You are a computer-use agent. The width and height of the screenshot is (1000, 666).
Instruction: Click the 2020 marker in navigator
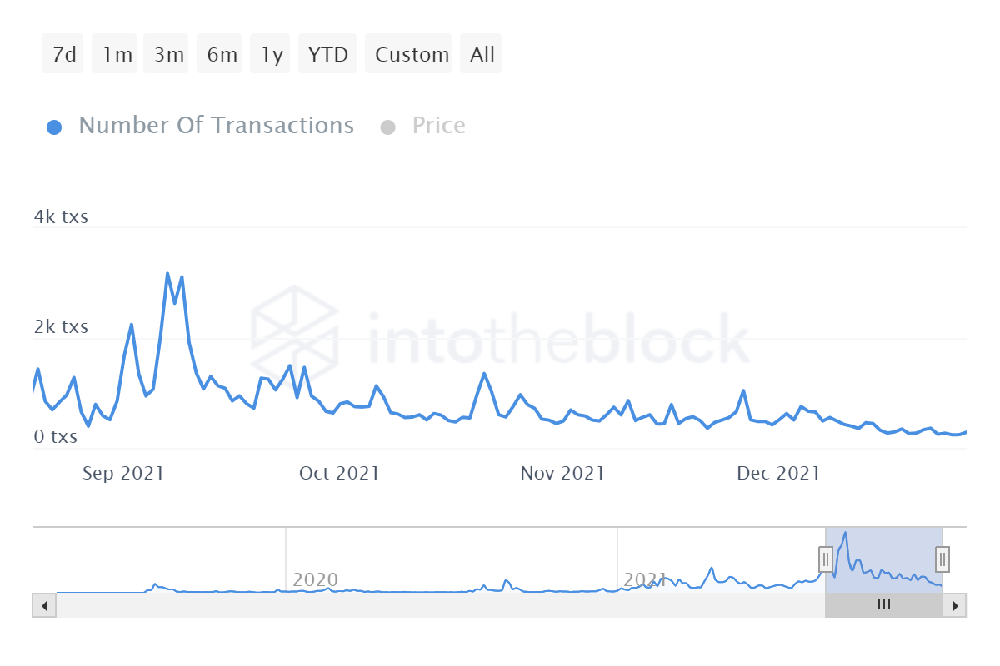pyautogui.click(x=315, y=579)
